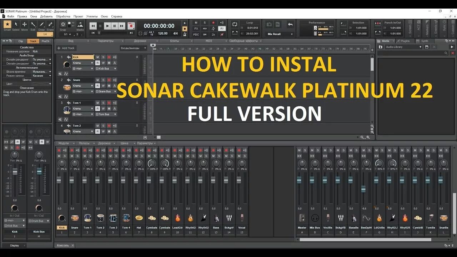Viewport: 457px width, 257px height.
Task: Toggle the FX bypass button
Action: click(196, 29)
